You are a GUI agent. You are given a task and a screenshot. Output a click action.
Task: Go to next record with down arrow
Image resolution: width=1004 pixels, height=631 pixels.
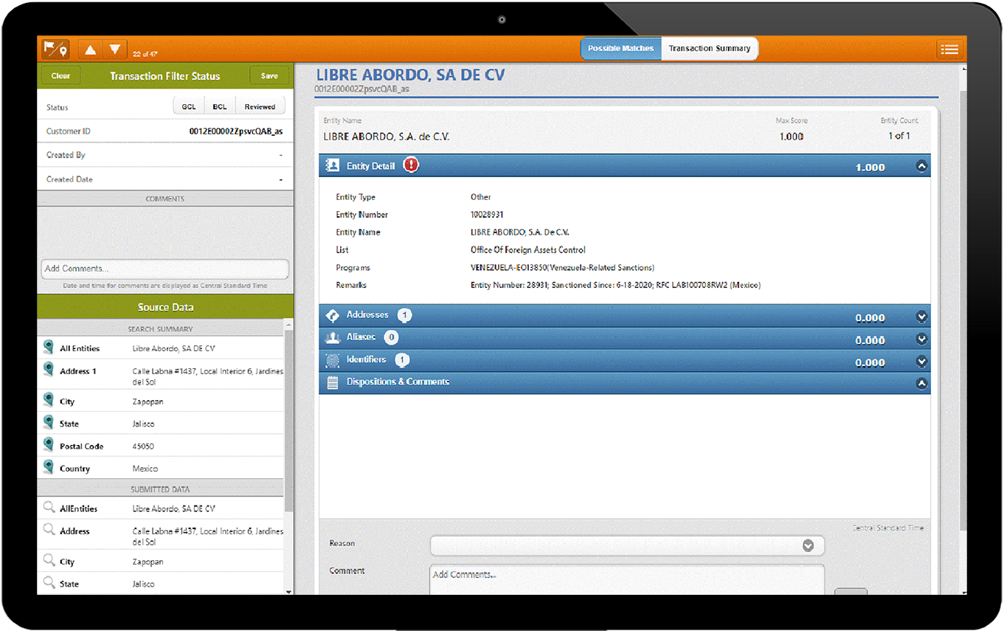115,50
